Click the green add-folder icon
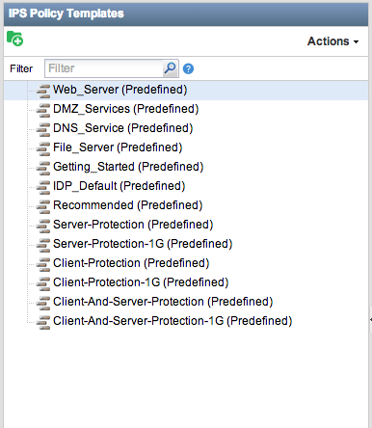The image size is (372, 428). pos(14,39)
